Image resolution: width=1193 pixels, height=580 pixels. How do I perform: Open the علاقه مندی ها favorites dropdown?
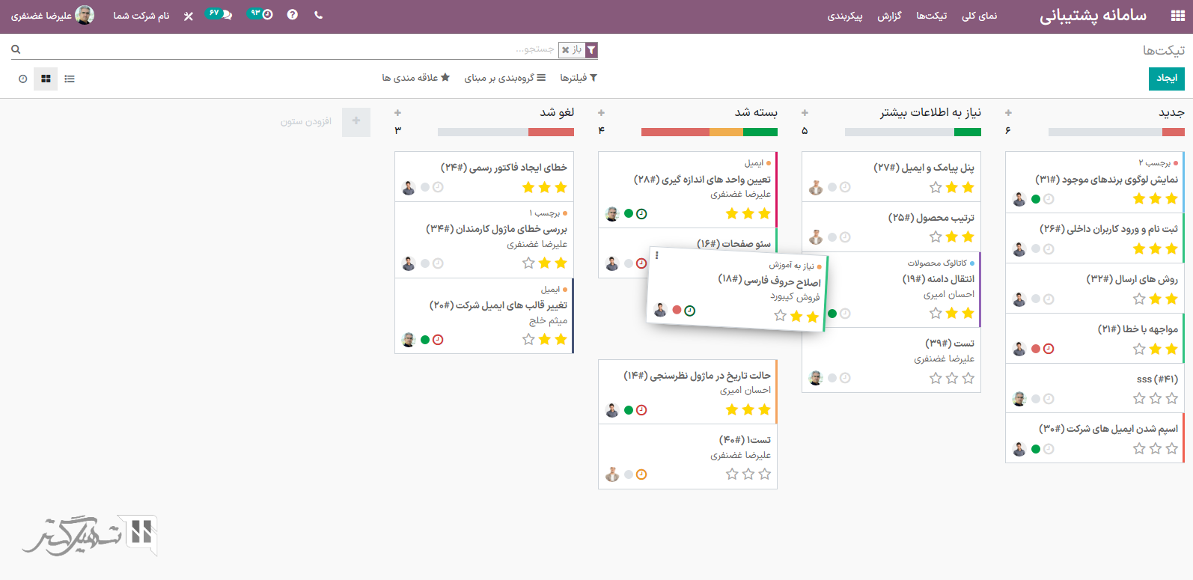click(x=415, y=78)
